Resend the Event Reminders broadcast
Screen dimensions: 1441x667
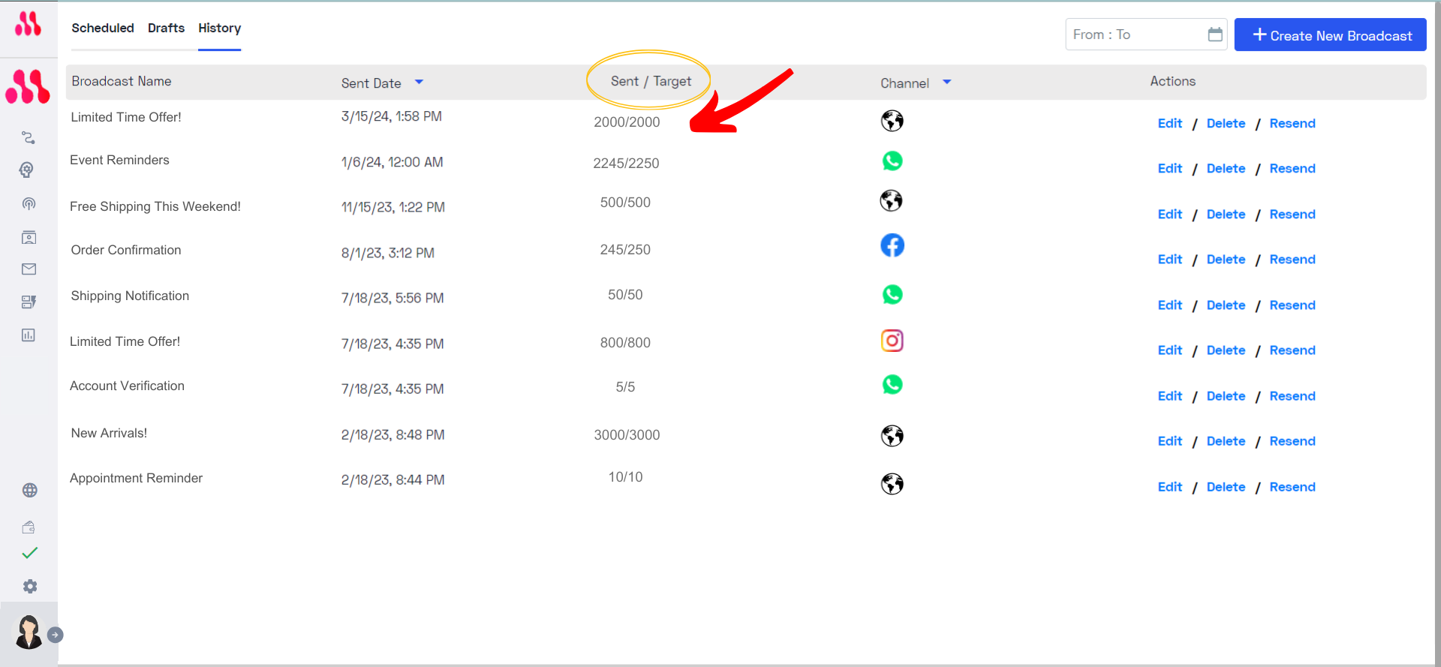(1292, 168)
